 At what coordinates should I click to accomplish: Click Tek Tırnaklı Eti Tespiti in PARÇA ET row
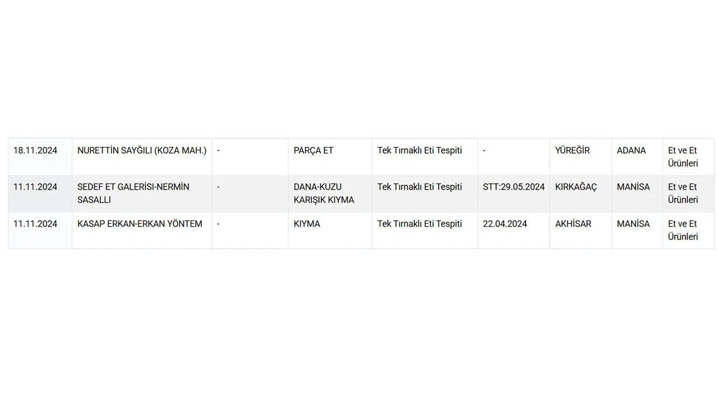pos(420,150)
